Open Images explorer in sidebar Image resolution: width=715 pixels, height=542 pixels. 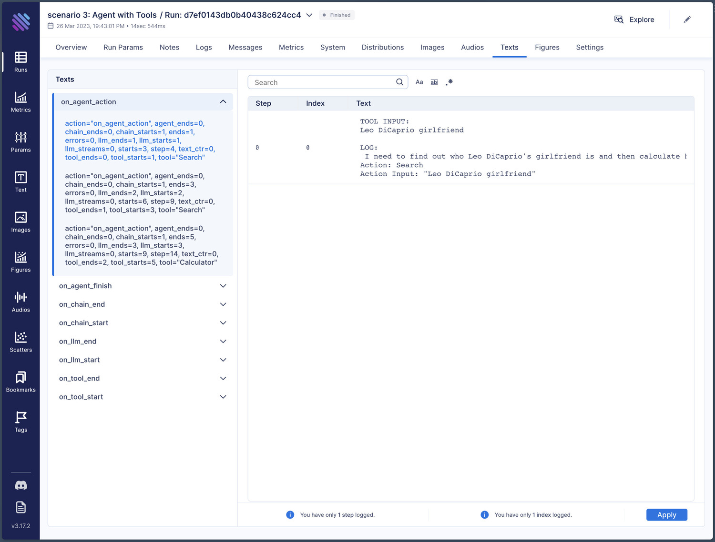click(x=21, y=222)
